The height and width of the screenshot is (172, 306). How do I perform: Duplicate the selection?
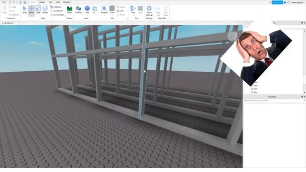pyautogui.click(x=14, y=15)
